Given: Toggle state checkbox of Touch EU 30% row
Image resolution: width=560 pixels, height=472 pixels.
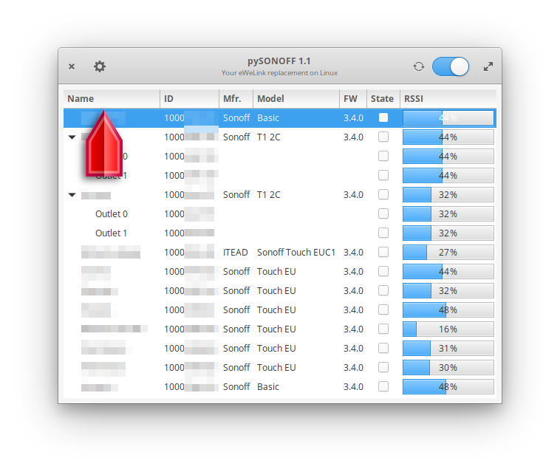Looking at the screenshot, I should [383, 367].
